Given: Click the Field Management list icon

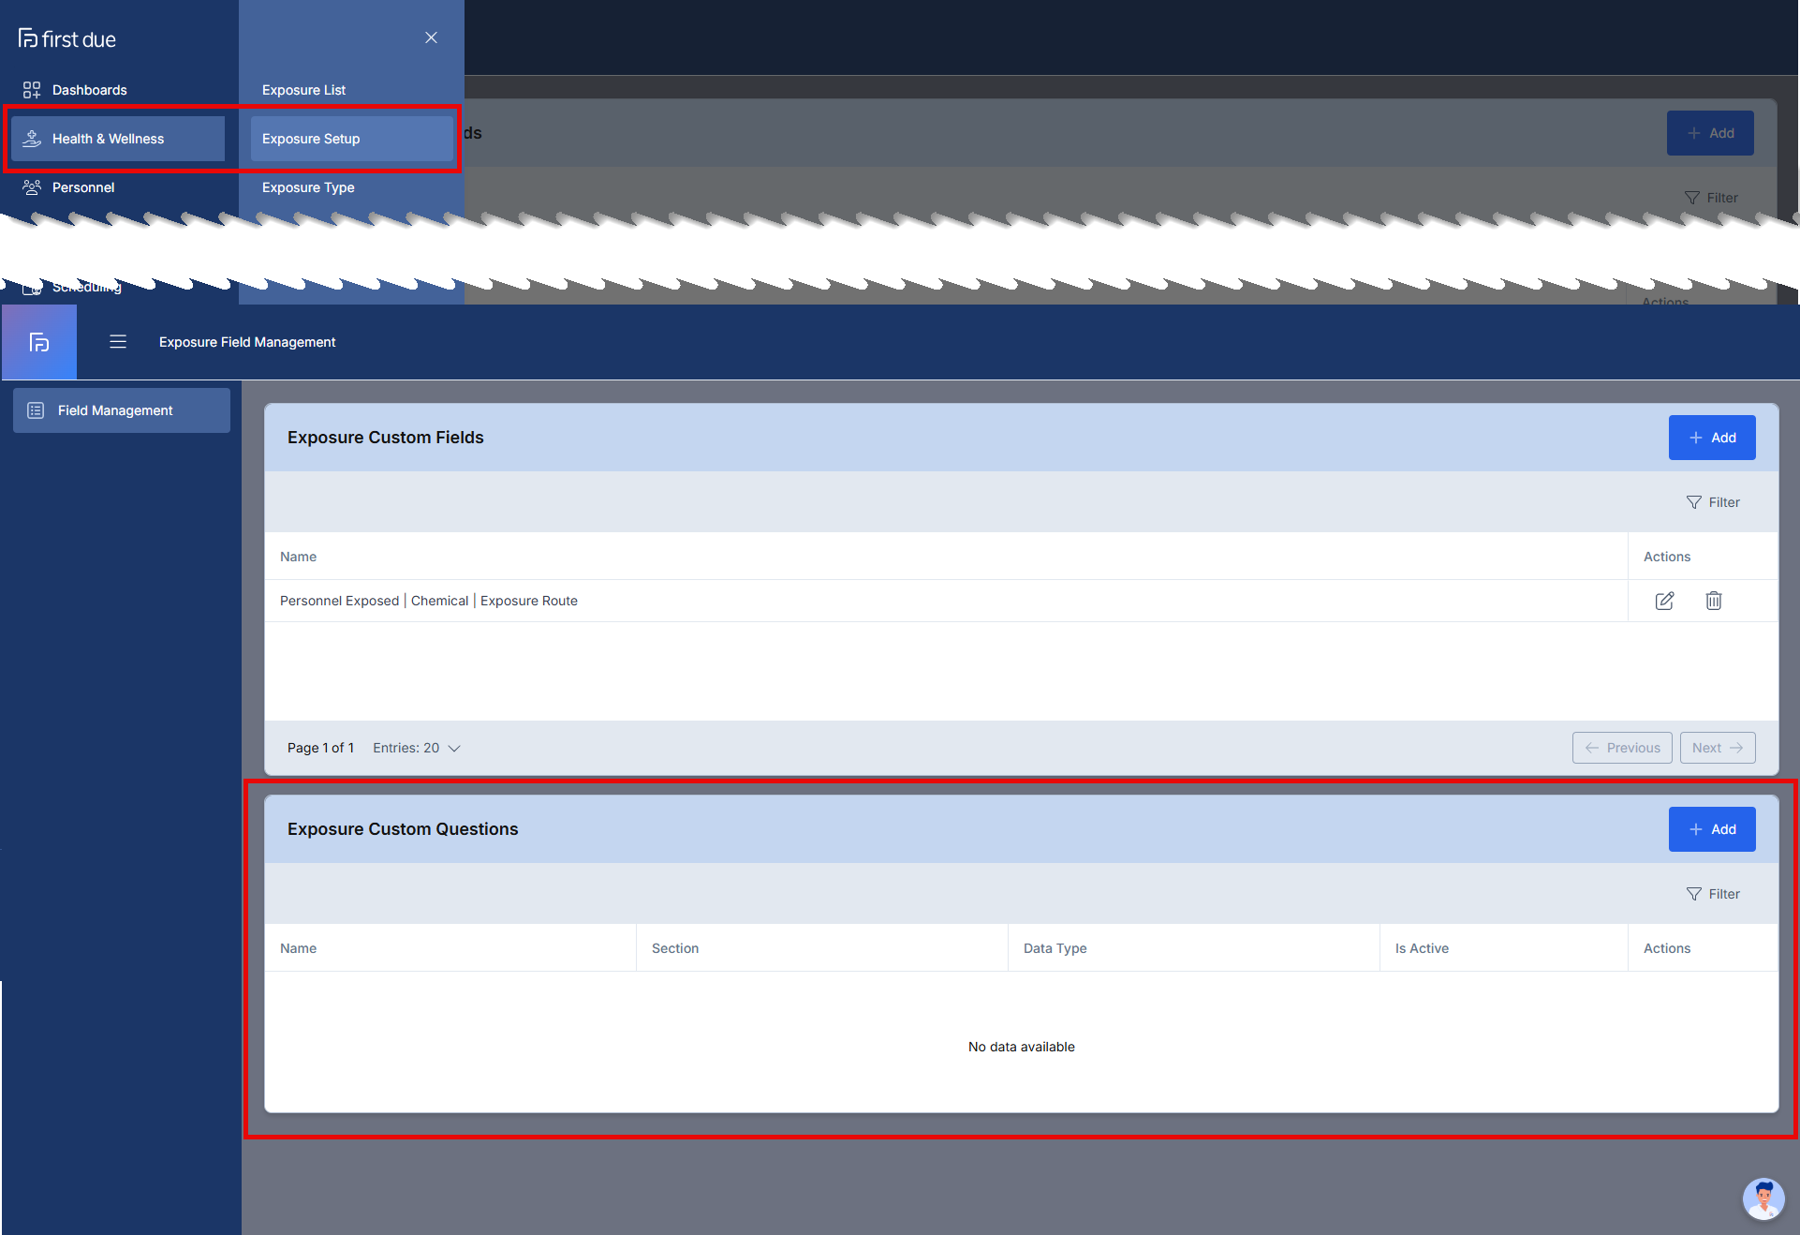Looking at the screenshot, I should click(x=36, y=410).
